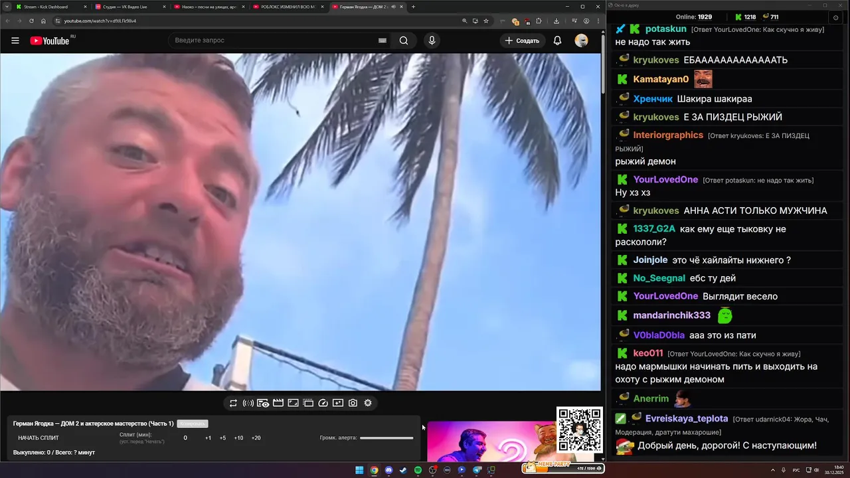Click username Evreiskaya_teplota in chat
This screenshot has width=850, height=478.
pos(687,418)
